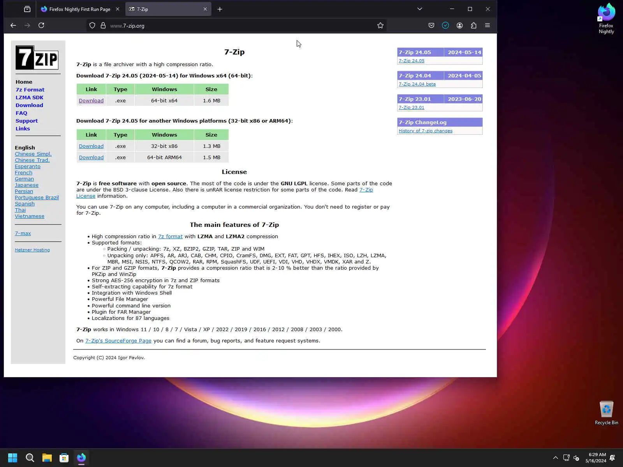
Task: Open a new tab with plus button
Action: [220, 9]
